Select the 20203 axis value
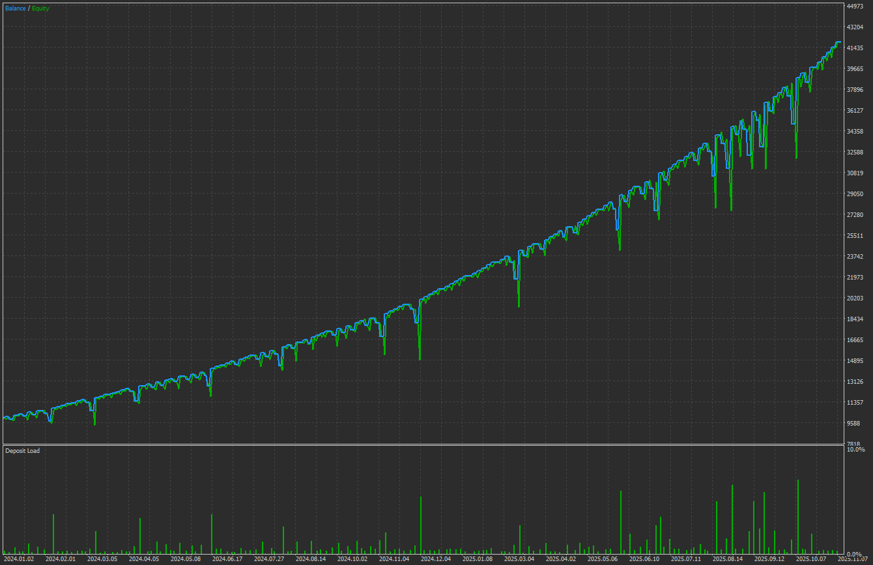 pyautogui.click(x=854, y=298)
